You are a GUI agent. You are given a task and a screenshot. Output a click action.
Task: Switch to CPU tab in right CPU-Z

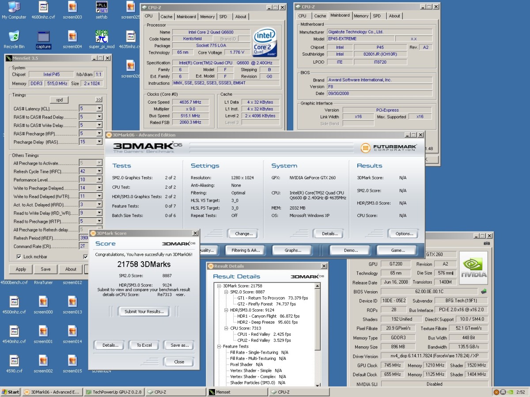302,16
